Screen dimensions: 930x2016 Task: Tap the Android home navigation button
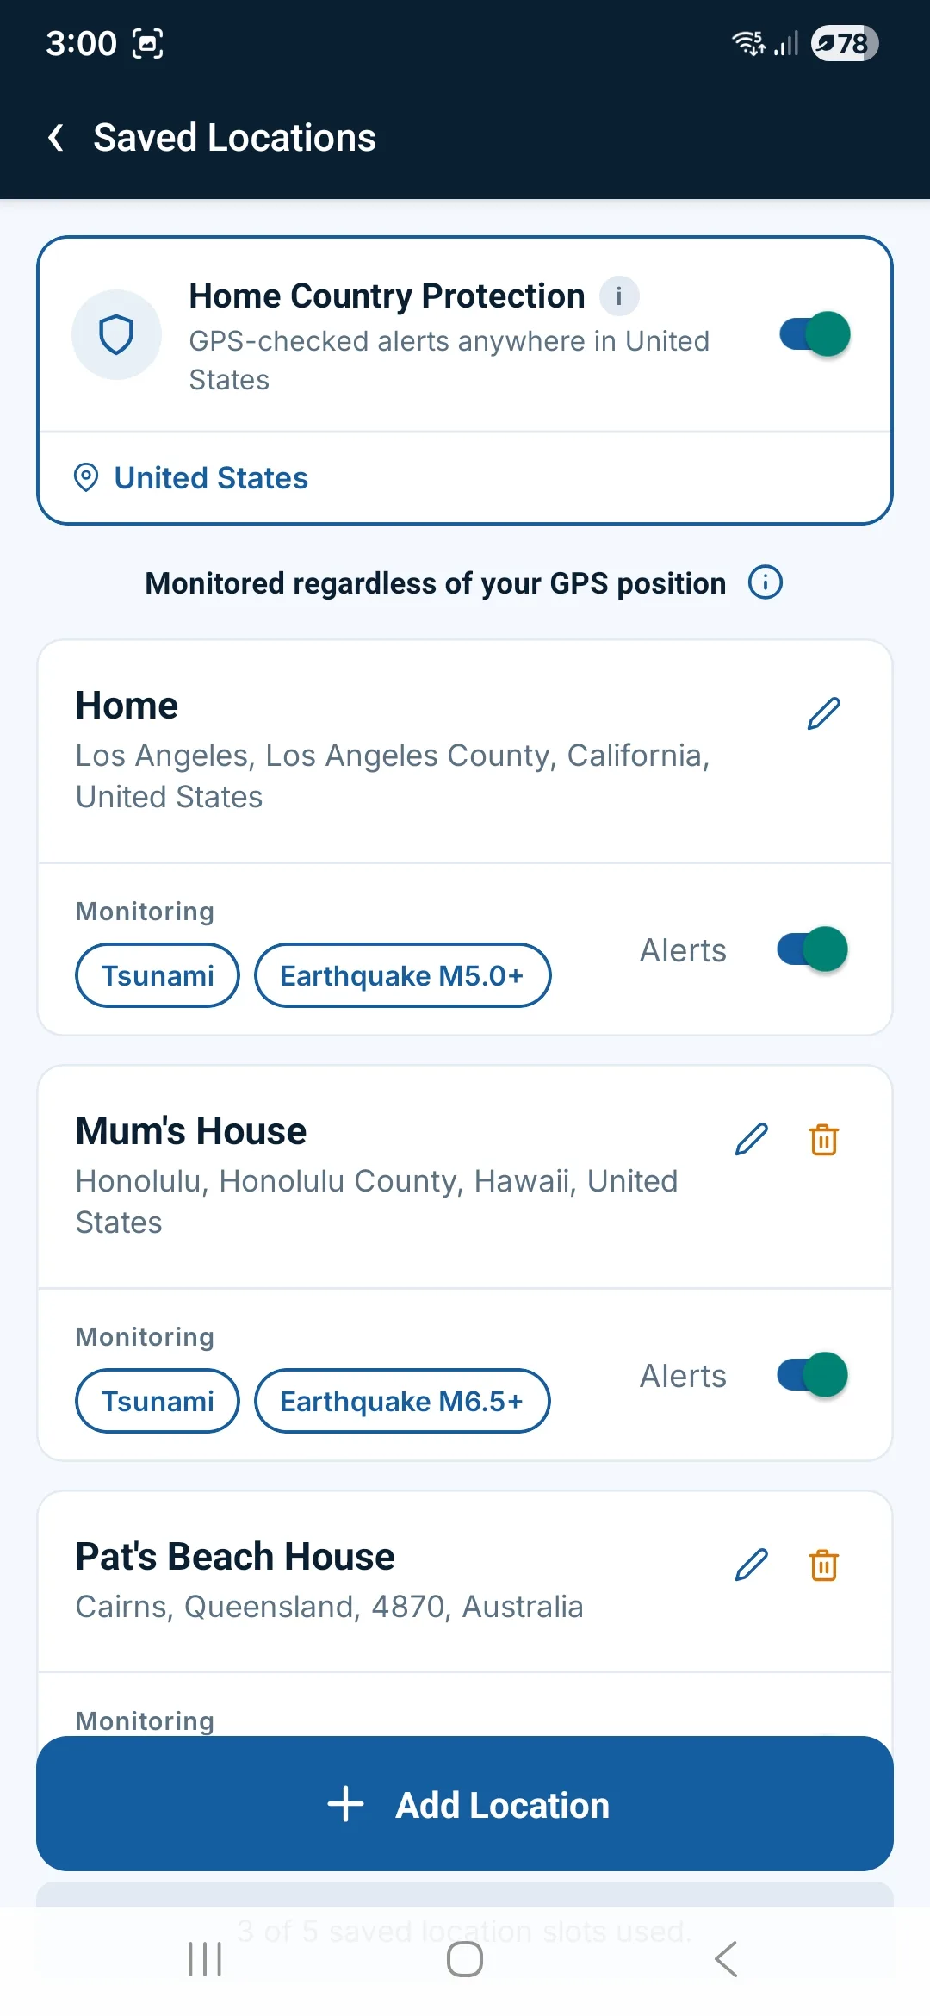465,1959
